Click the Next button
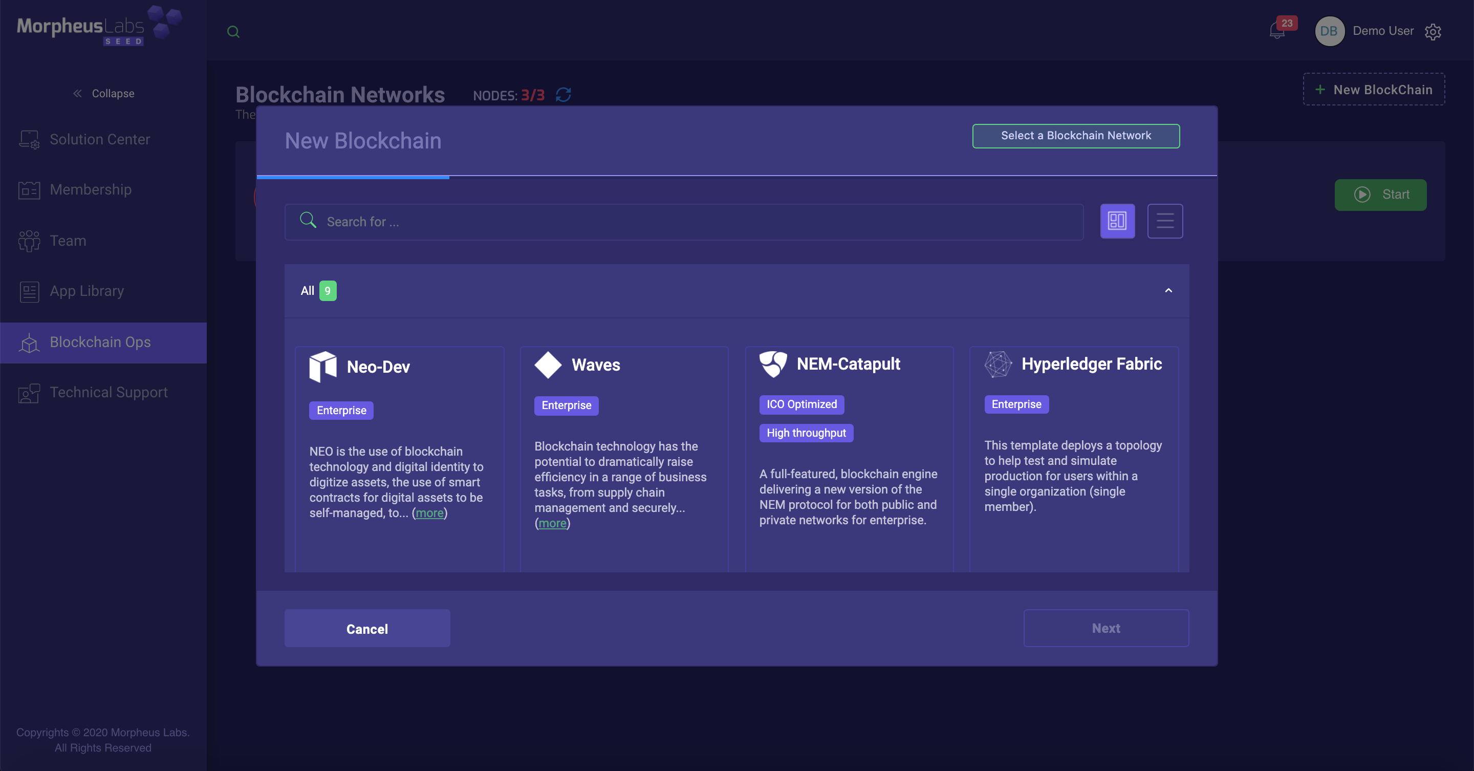1474x771 pixels. (x=1105, y=628)
